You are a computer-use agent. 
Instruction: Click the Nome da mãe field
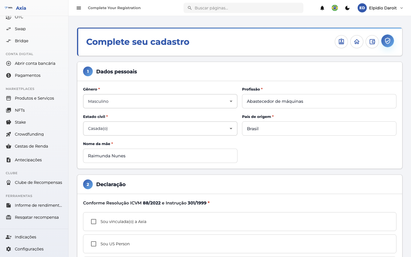click(160, 156)
